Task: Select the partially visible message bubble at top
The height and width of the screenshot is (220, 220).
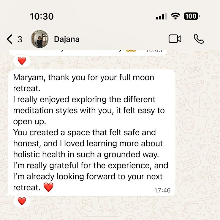Action: (x=88, y=53)
